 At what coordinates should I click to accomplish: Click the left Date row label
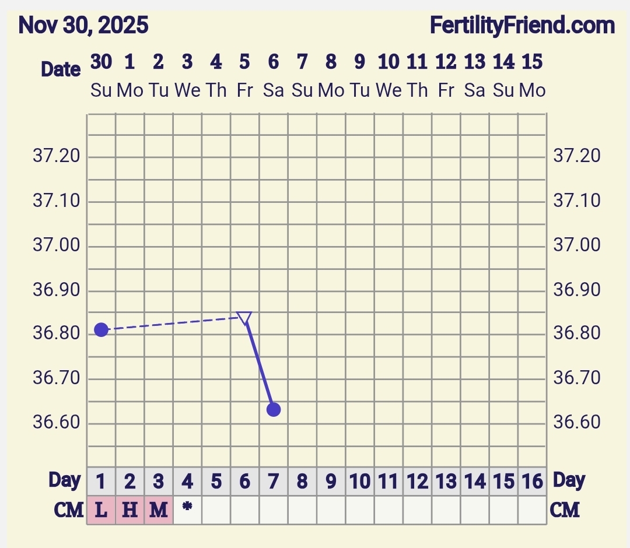coord(61,70)
